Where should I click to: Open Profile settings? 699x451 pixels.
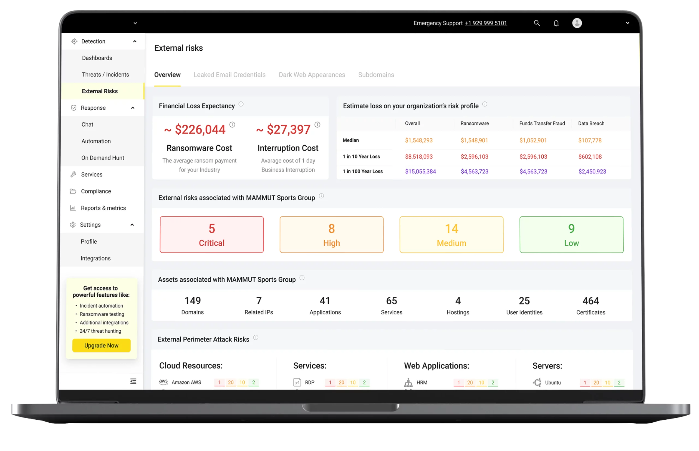click(x=88, y=242)
